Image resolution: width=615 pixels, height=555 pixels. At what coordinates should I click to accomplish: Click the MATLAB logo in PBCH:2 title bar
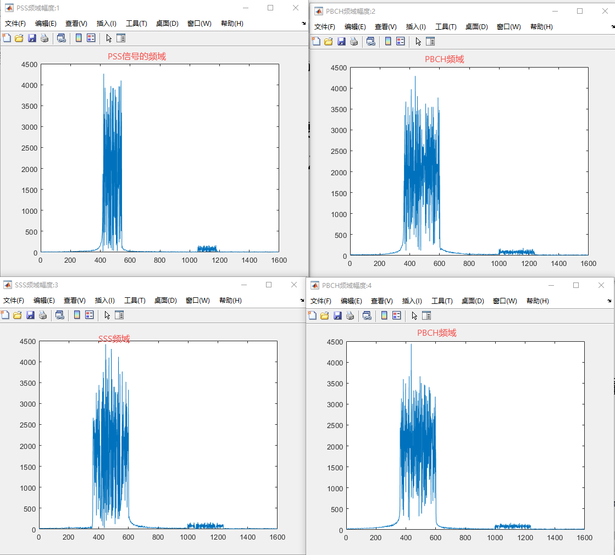click(319, 11)
